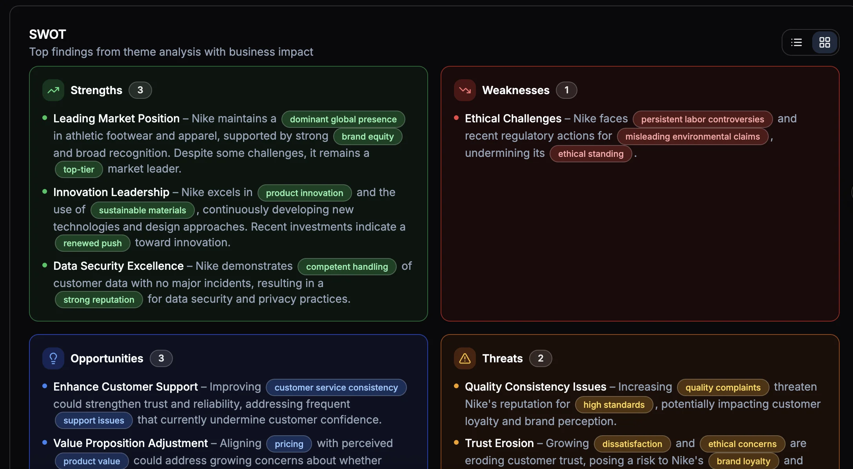Select the 'persistent labor controversies' tag
Viewport: 853px width, 469px height.
coord(702,119)
